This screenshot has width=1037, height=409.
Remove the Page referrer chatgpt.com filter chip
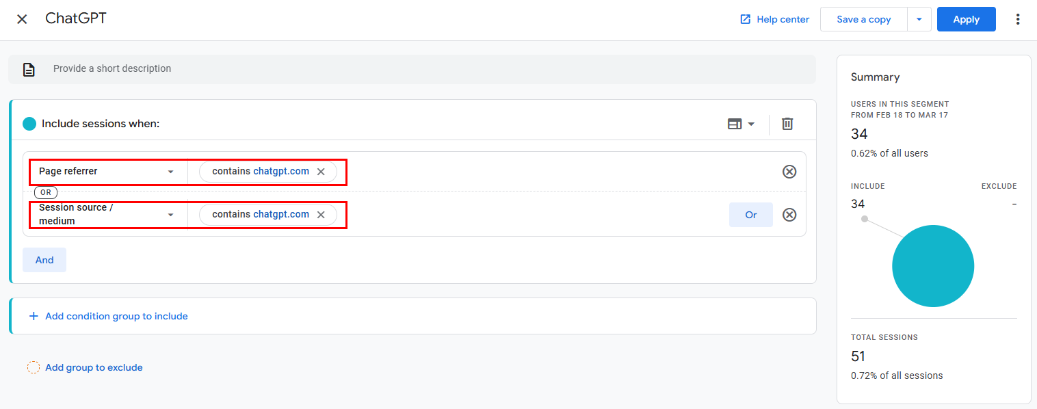[x=321, y=172]
